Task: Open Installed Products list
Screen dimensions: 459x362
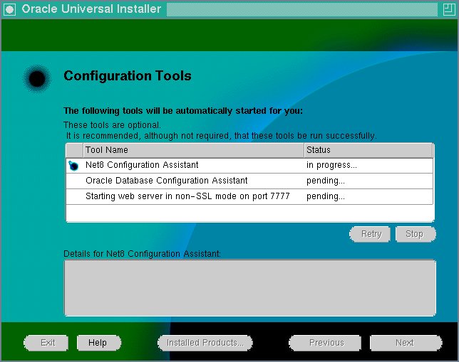Action: [205, 343]
